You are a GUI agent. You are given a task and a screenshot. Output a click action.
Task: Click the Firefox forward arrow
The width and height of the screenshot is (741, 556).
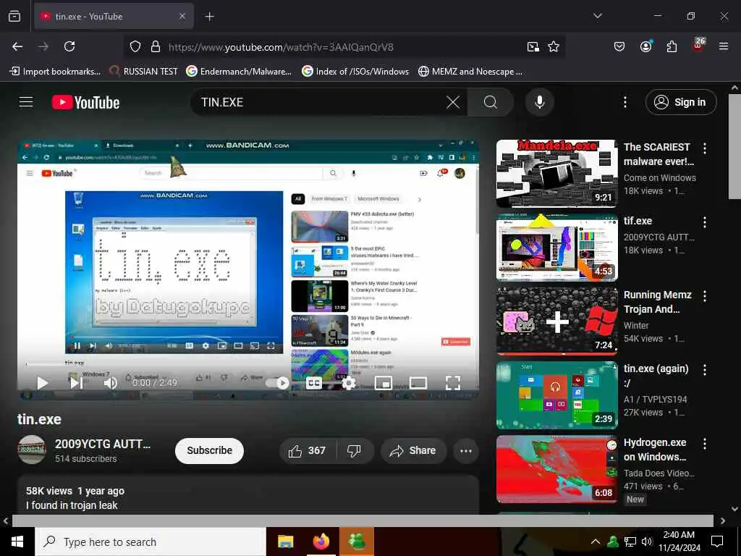pos(43,46)
